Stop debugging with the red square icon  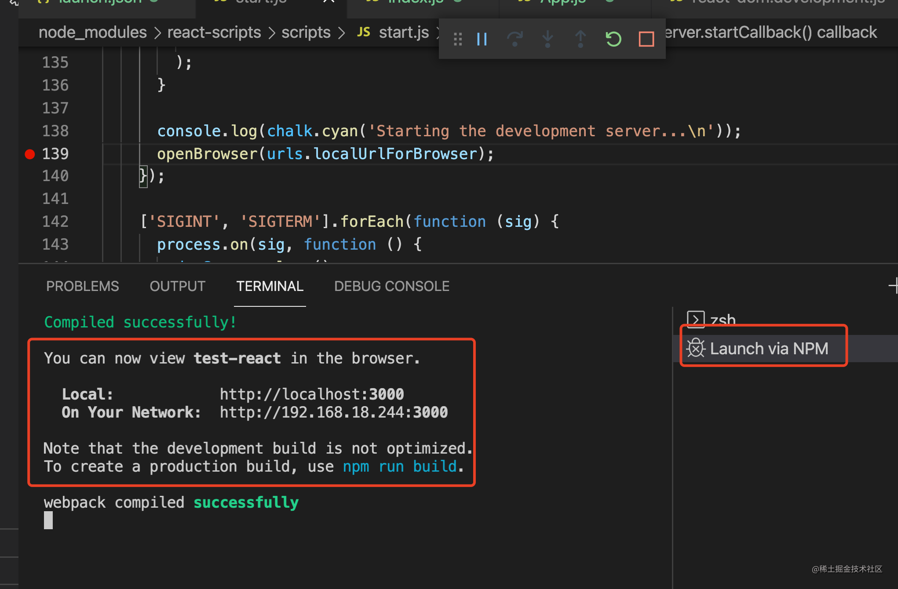click(646, 40)
